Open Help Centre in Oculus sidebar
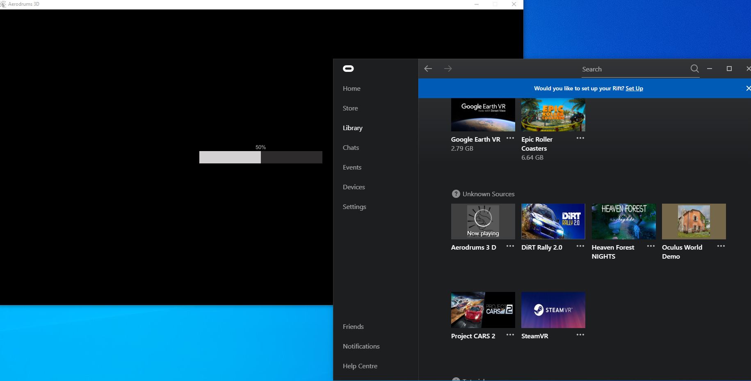Image resolution: width=751 pixels, height=381 pixels. point(360,366)
